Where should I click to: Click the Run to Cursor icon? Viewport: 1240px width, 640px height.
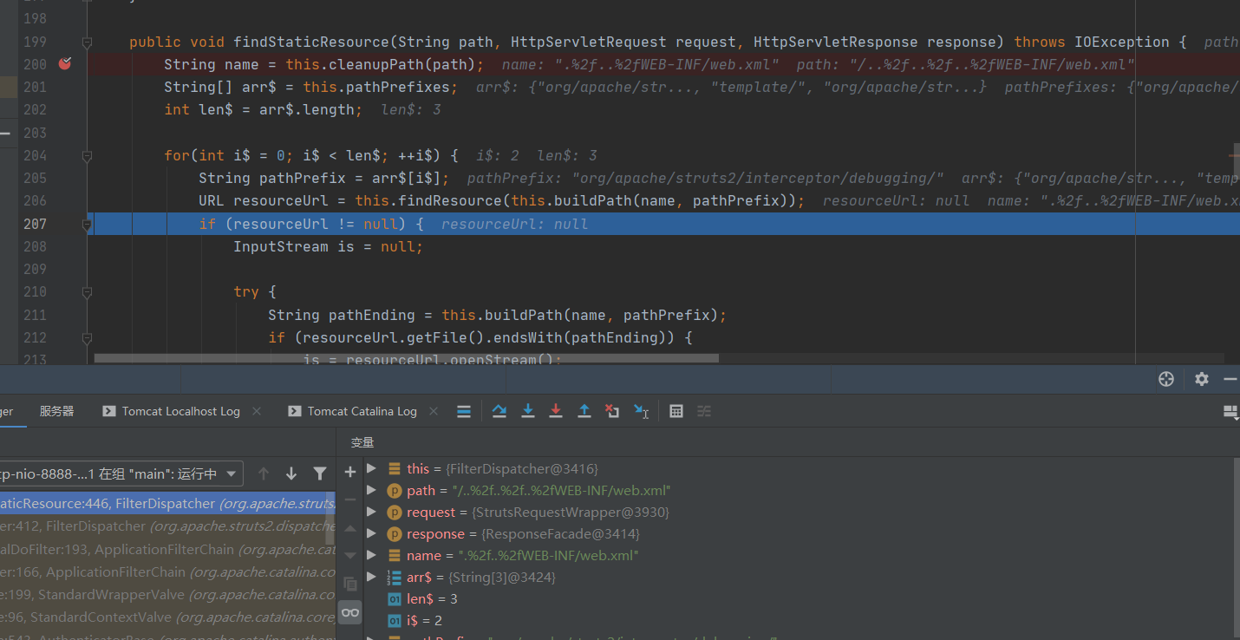642,411
